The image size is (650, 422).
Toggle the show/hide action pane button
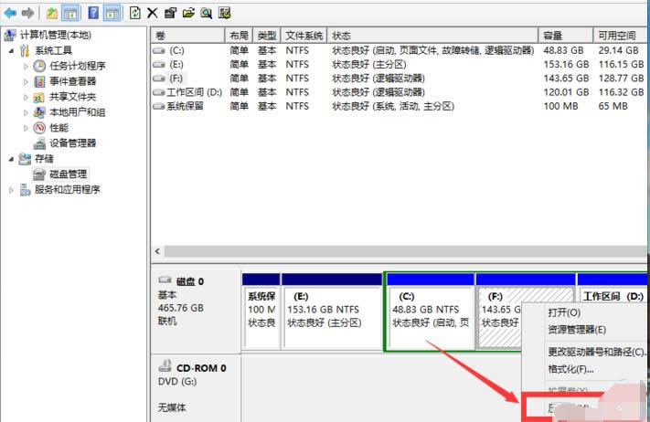[x=112, y=13]
